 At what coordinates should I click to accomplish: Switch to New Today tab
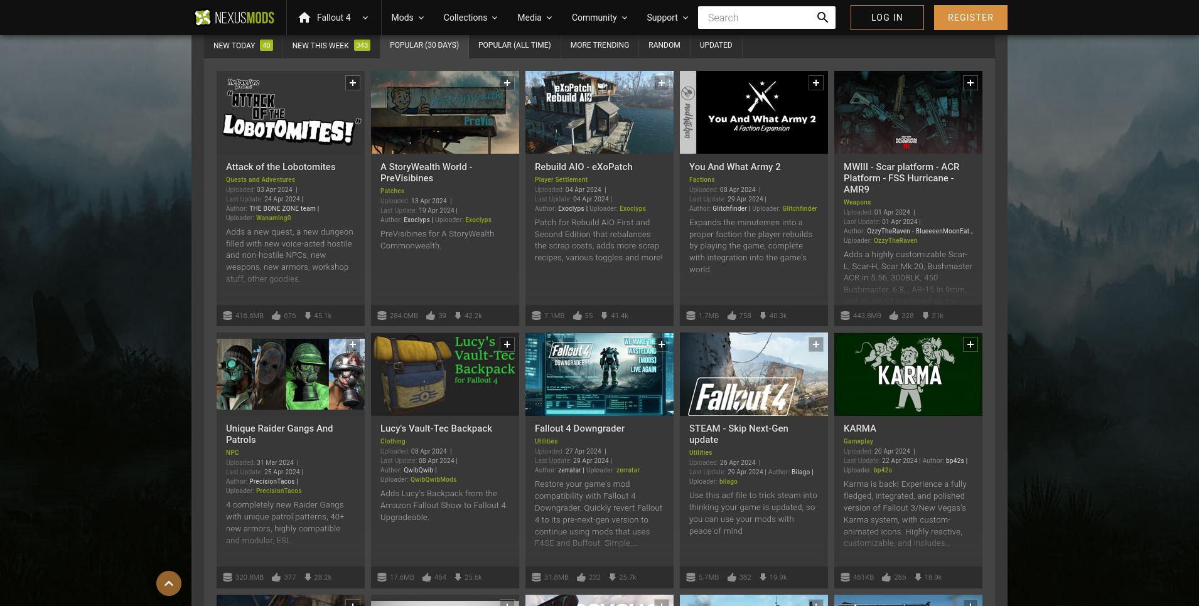(x=243, y=45)
